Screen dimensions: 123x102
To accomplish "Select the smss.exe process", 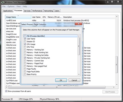I will click(x=10, y=31).
